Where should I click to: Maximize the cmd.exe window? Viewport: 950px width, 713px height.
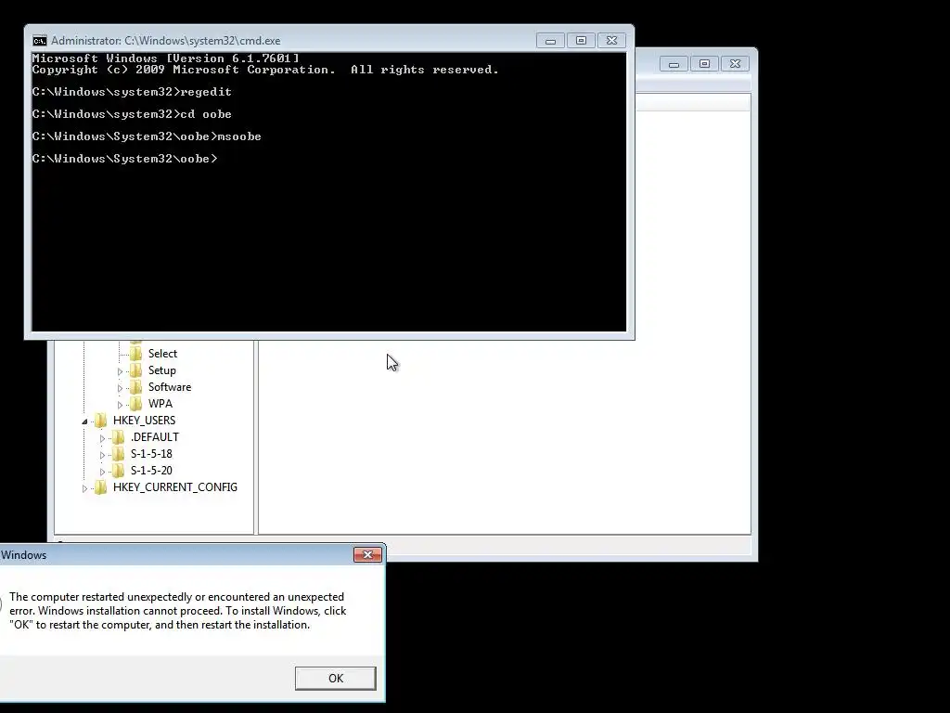pos(581,41)
